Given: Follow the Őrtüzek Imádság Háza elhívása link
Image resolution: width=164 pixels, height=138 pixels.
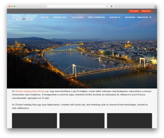Looking at the screenshot, I should (x=30, y=91).
